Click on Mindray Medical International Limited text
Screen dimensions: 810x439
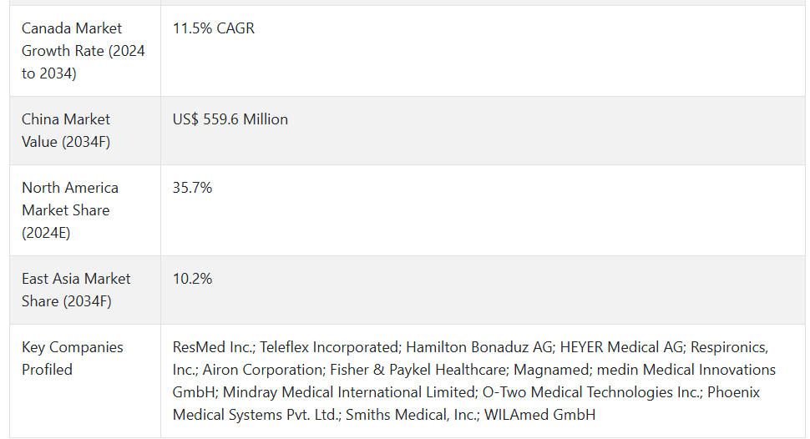click(x=349, y=392)
